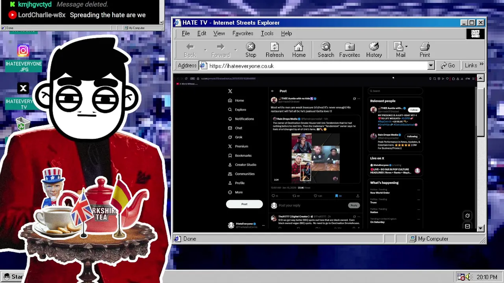Click the Profile sidebar icon

click(230, 183)
